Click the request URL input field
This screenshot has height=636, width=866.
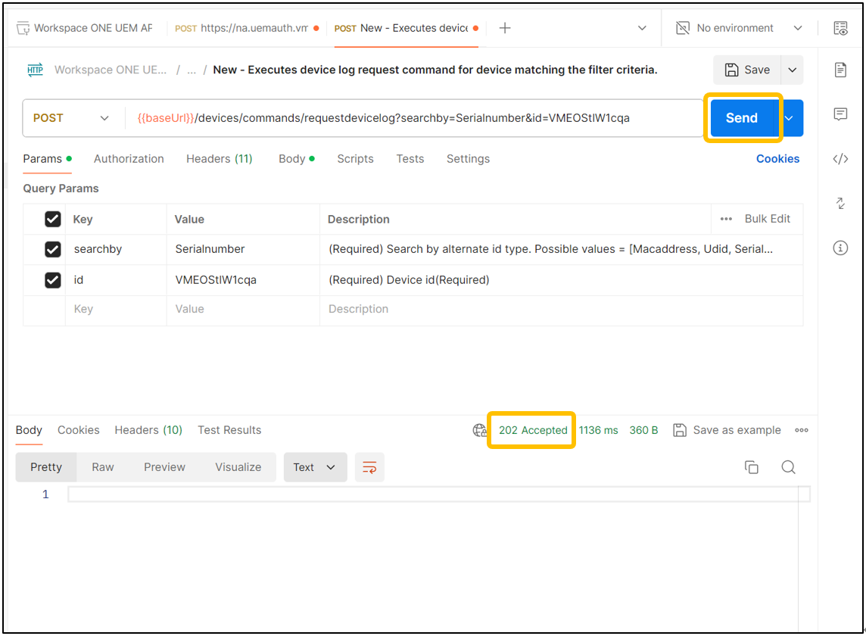pyautogui.click(x=414, y=118)
